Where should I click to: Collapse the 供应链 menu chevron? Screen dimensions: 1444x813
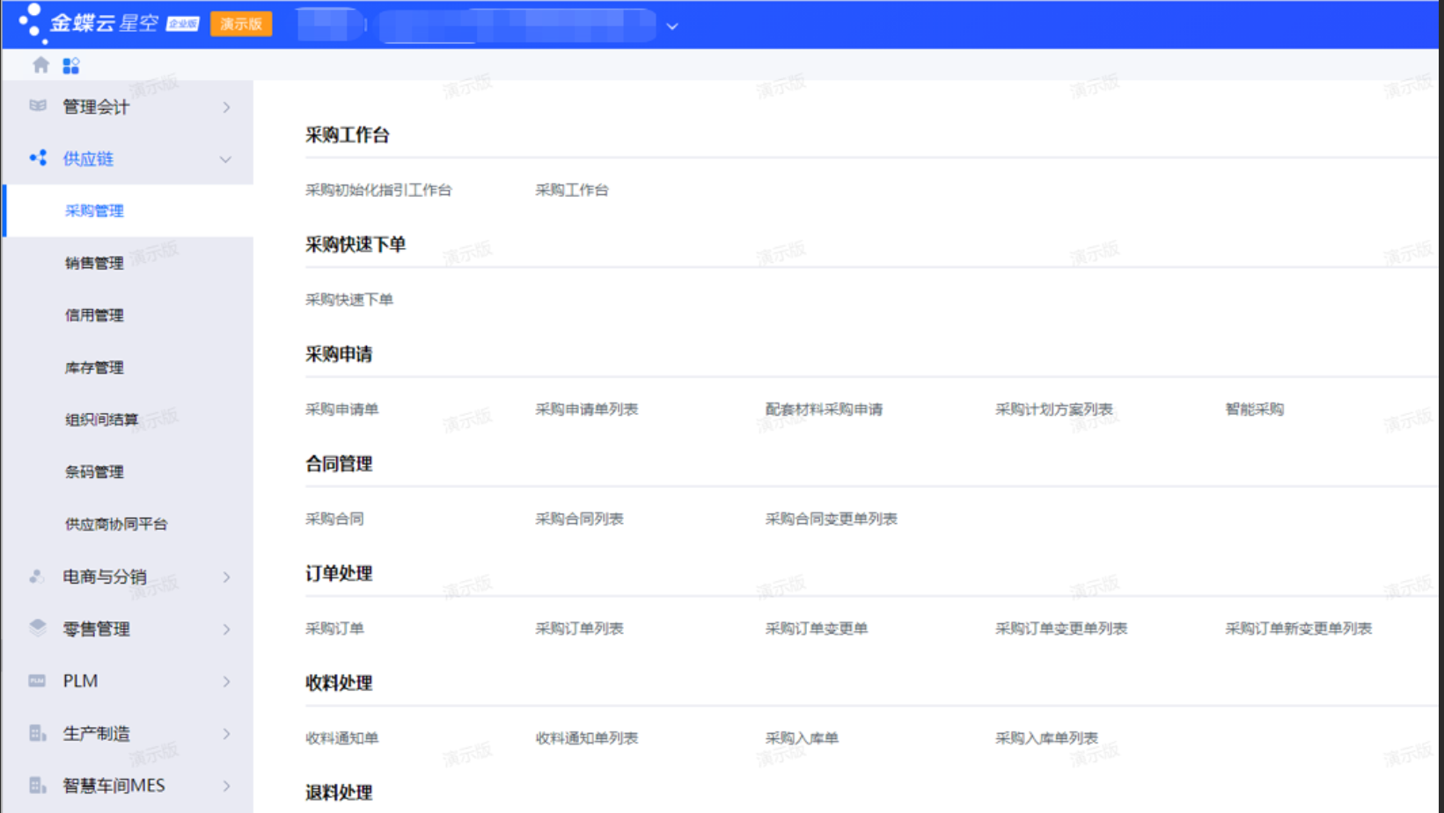[226, 159]
